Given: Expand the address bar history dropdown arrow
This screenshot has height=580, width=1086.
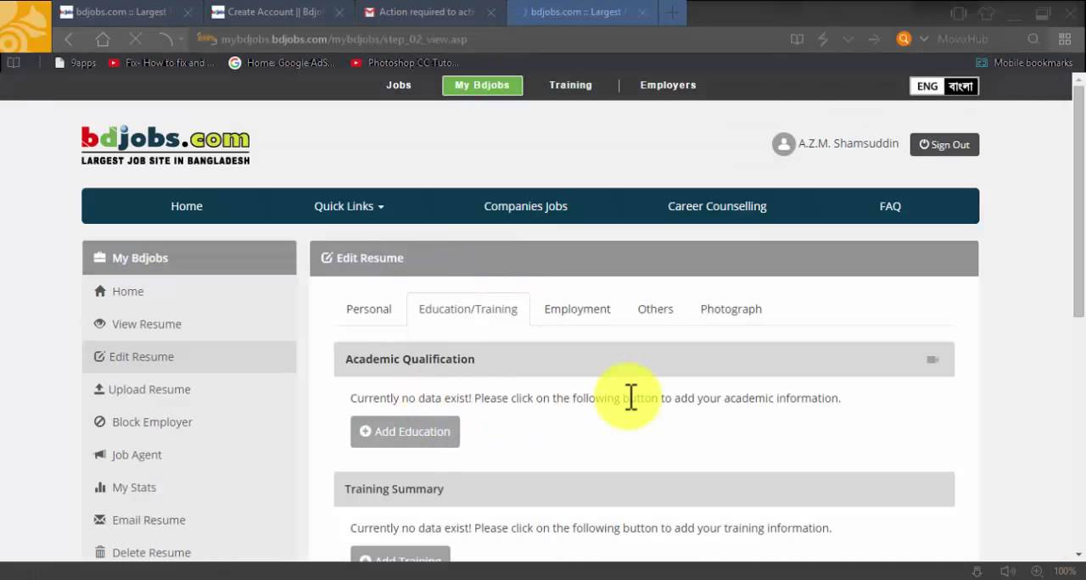Looking at the screenshot, I should 848,39.
